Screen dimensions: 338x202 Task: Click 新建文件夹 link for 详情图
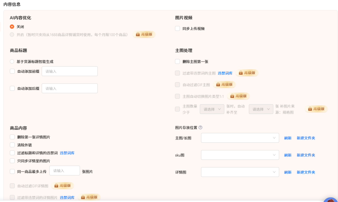click(306, 172)
